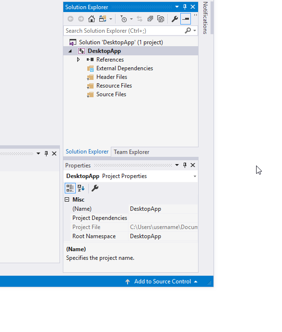Toggle Show All Files icon

coord(161,19)
